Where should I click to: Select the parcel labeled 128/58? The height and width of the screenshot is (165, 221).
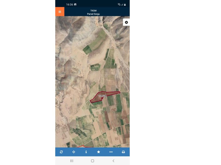[x=102, y=96]
